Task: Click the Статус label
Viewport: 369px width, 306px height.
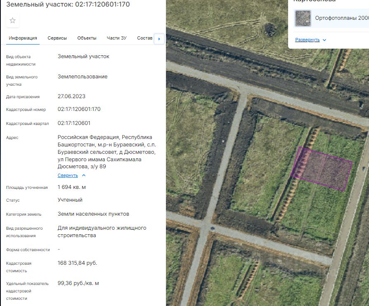Action: click(x=13, y=200)
